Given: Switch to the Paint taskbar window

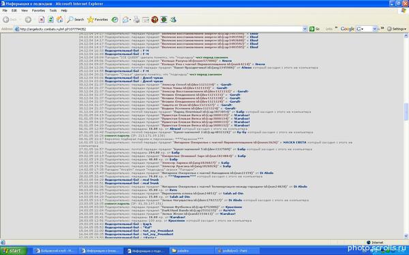Looking at the screenshot, I should [232, 251].
